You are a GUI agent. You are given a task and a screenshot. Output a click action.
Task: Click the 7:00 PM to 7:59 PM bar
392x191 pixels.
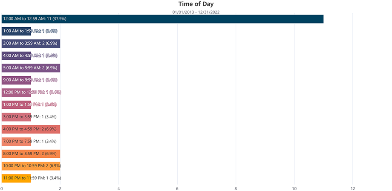(x=16, y=142)
